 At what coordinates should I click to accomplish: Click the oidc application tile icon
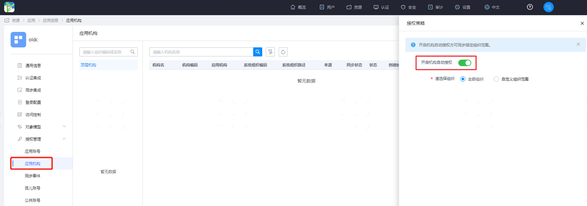click(x=18, y=39)
